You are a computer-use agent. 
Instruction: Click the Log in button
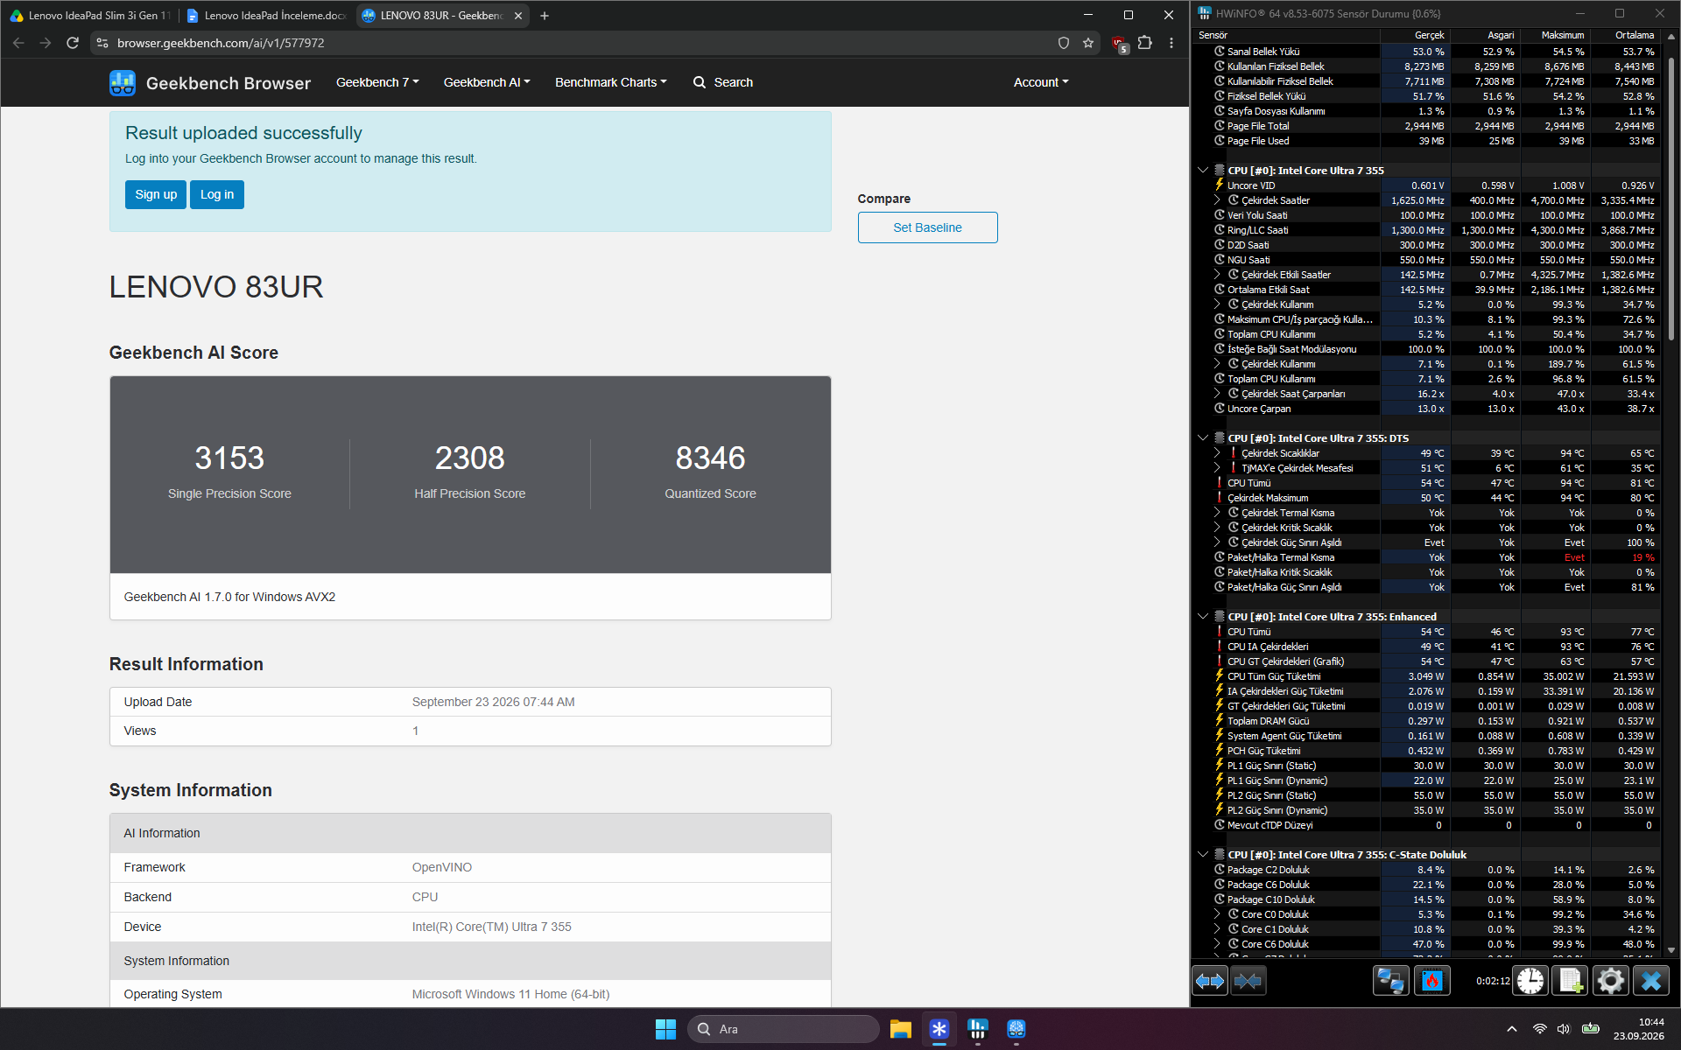coord(217,194)
